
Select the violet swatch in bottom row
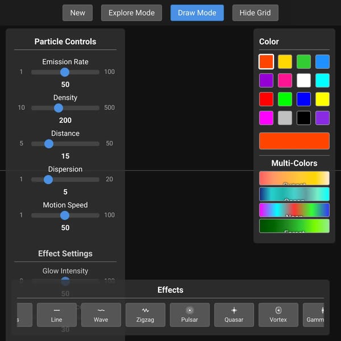coord(322,118)
